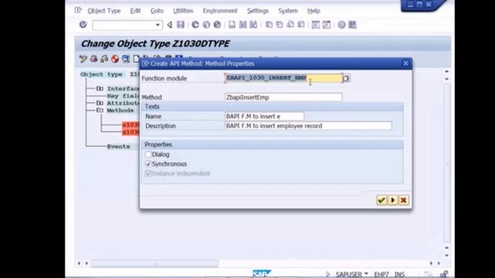The height and width of the screenshot is (278, 495).
Task: Click the red ball icon in application toolbar
Action: pos(115,59)
